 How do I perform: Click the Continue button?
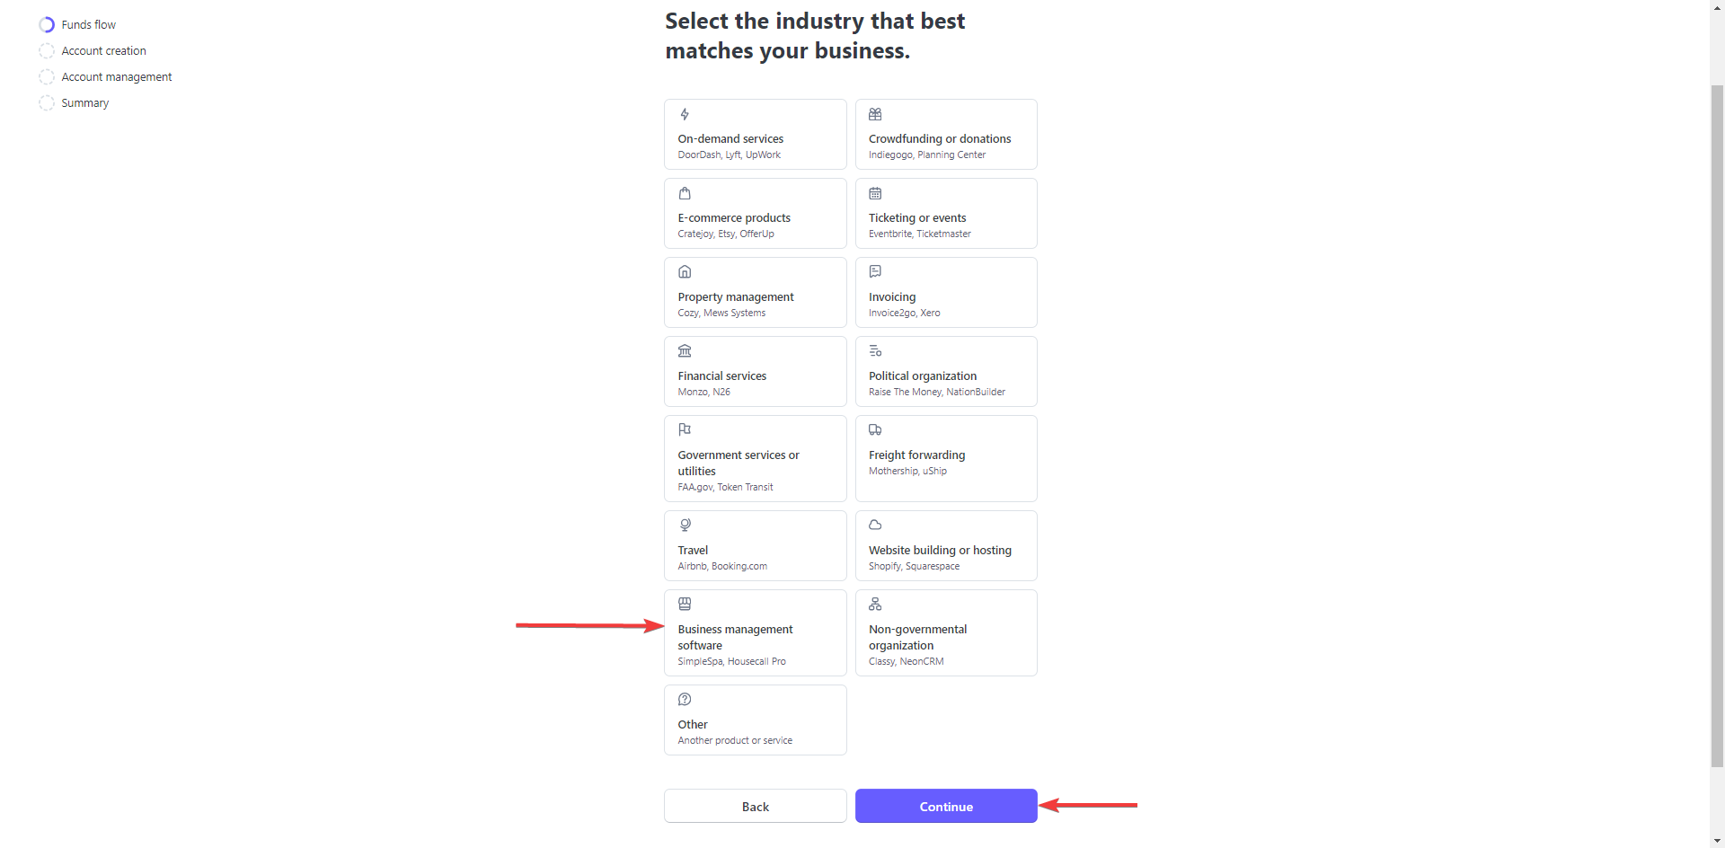[946, 807]
